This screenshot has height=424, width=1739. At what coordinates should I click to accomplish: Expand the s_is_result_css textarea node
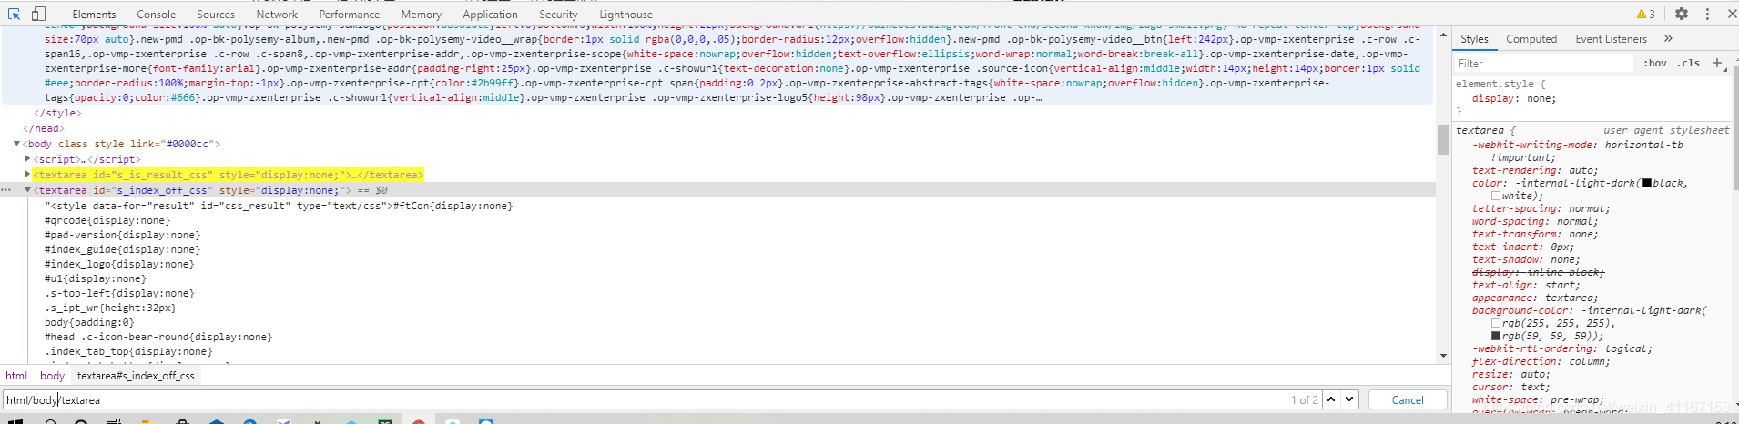coord(27,174)
